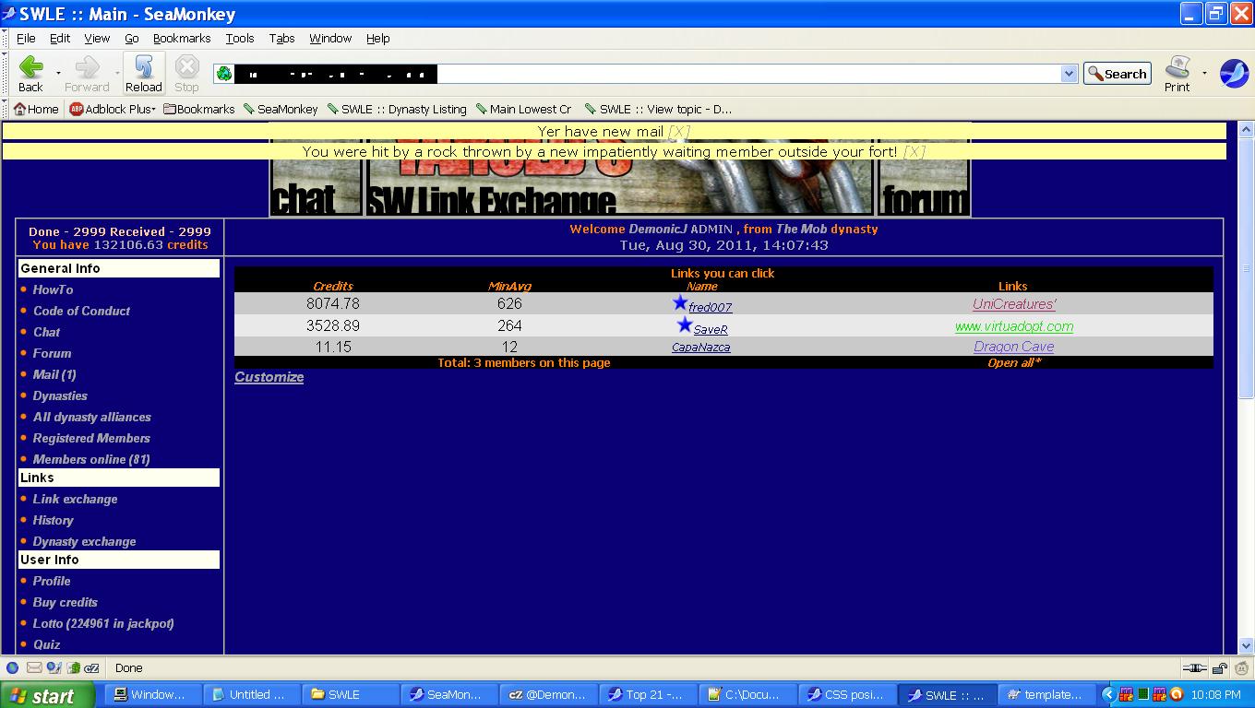1255x708 pixels.
Task: Click the online/offline connection status icon
Action: click(x=1194, y=668)
